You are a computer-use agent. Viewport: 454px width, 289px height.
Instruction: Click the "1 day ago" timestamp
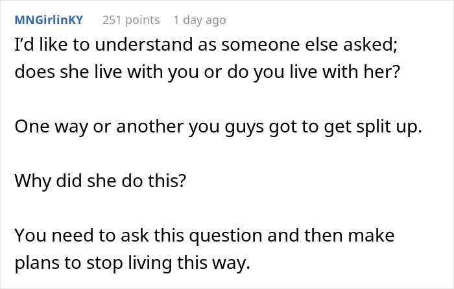(200, 20)
